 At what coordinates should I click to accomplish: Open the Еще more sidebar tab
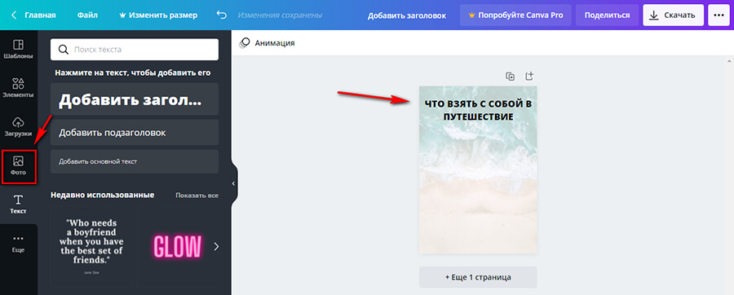point(18,244)
